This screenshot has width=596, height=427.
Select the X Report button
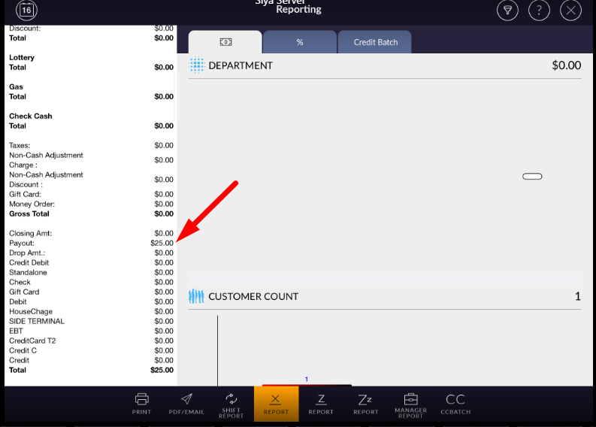coord(276,404)
